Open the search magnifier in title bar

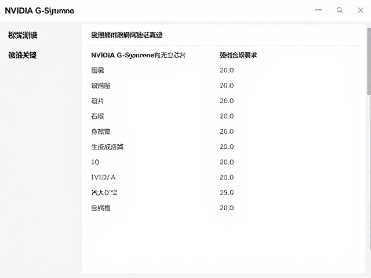click(x=340, y=10)
